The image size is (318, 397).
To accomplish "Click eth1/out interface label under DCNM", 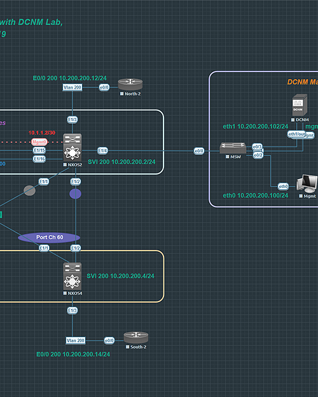I will pos(296,134).
